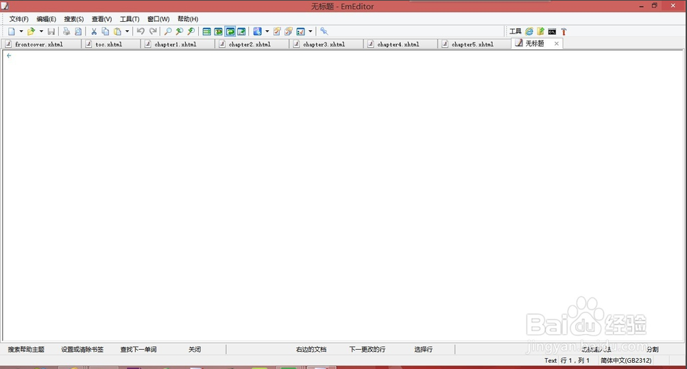
Task: Click 搜索帮助主题 in function key bar
Action: [x=26, y=349]
